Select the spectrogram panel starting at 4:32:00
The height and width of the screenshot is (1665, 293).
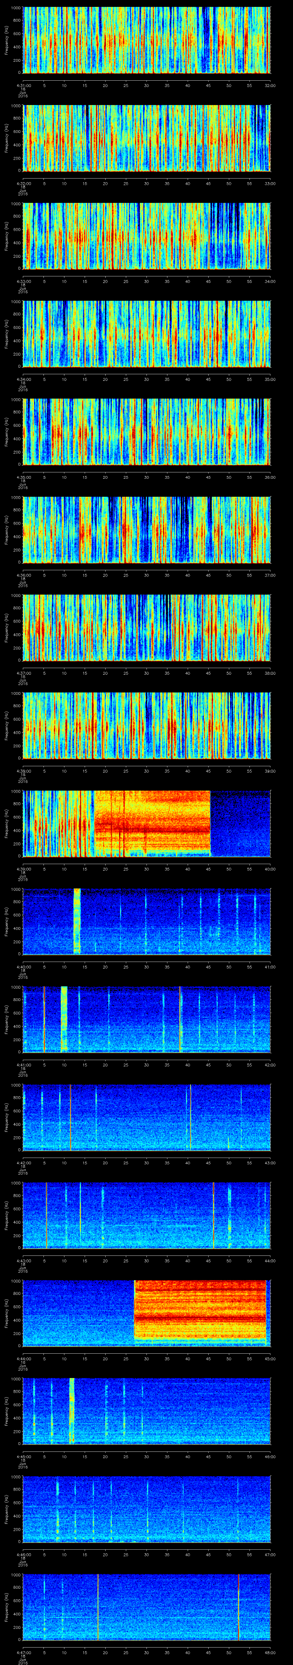pos(147,138)
